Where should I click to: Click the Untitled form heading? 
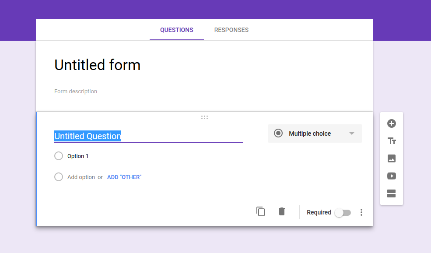tap(98, 65)
